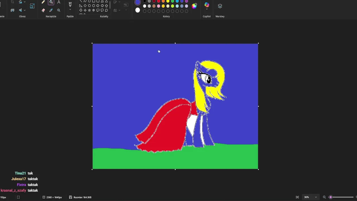Screen dimensions: 357x201
Task: Click Fit to window icon in status bar
Action: tap(297, 197)
